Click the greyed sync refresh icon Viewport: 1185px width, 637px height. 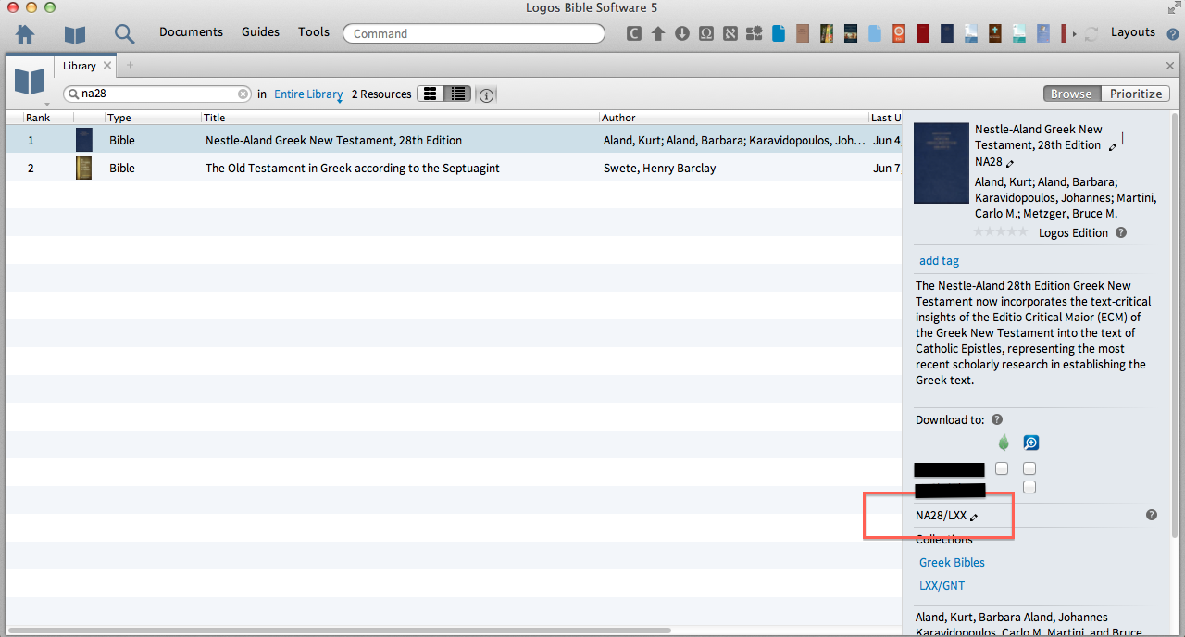point(1091,33)
